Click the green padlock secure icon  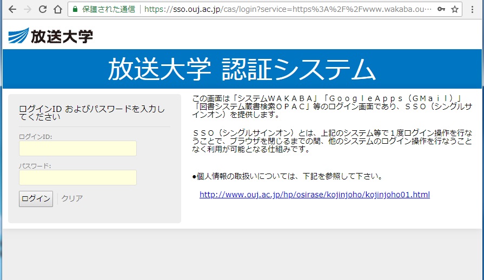coord(75,9)
